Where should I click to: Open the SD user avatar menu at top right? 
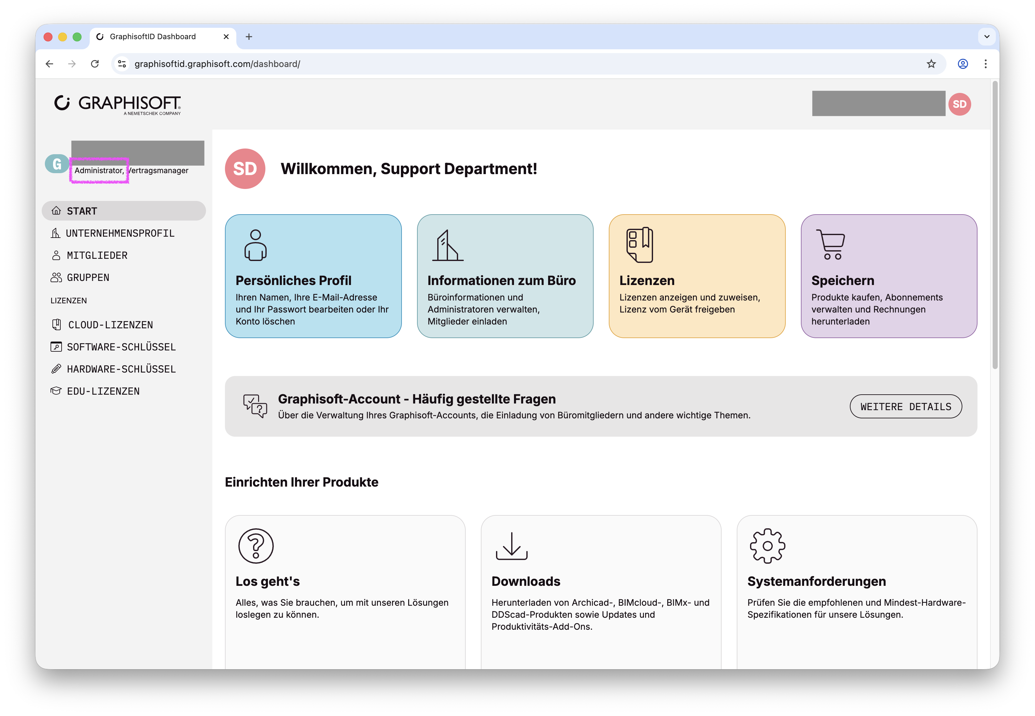click(959, 104)
